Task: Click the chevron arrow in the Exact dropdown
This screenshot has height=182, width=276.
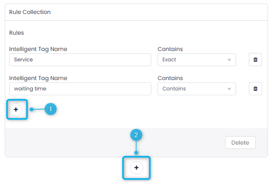Action: 229,60
